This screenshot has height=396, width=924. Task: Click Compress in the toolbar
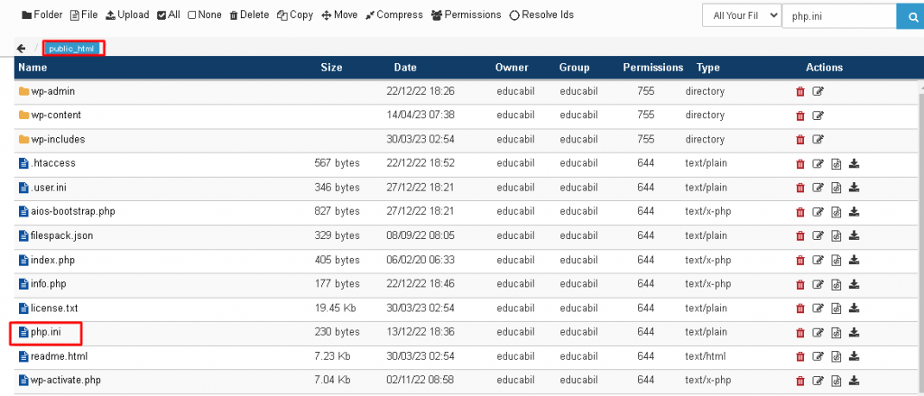[393, 15]
